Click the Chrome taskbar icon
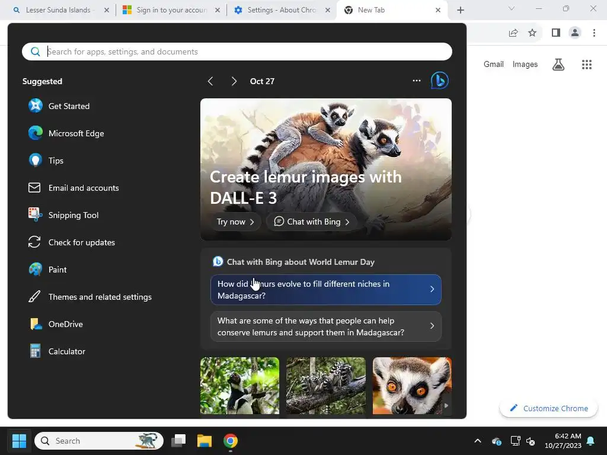The image size is (607, 455). click(231, 441)
